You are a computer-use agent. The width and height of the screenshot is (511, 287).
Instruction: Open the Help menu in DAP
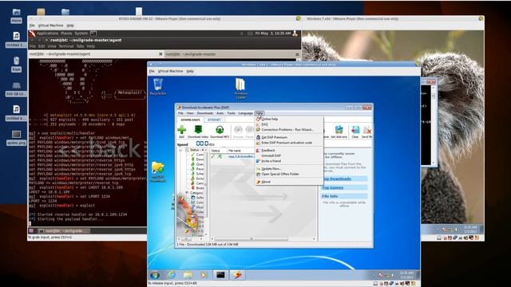pyautogui.click(x=259, y=113)
